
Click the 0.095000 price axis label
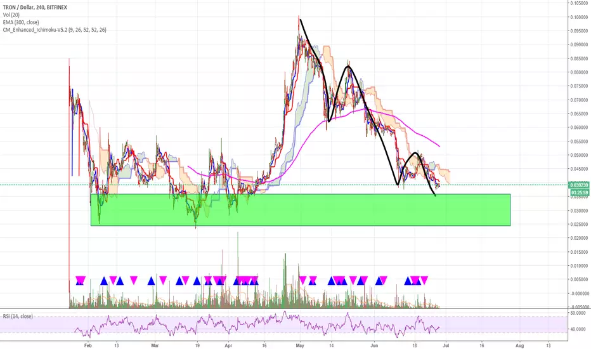(x=579, y=31)
